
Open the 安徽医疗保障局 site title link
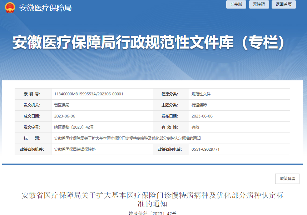pyautogui.click(x=45, y=8)
